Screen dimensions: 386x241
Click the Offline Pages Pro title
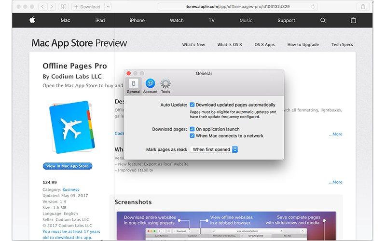(75, 66)
